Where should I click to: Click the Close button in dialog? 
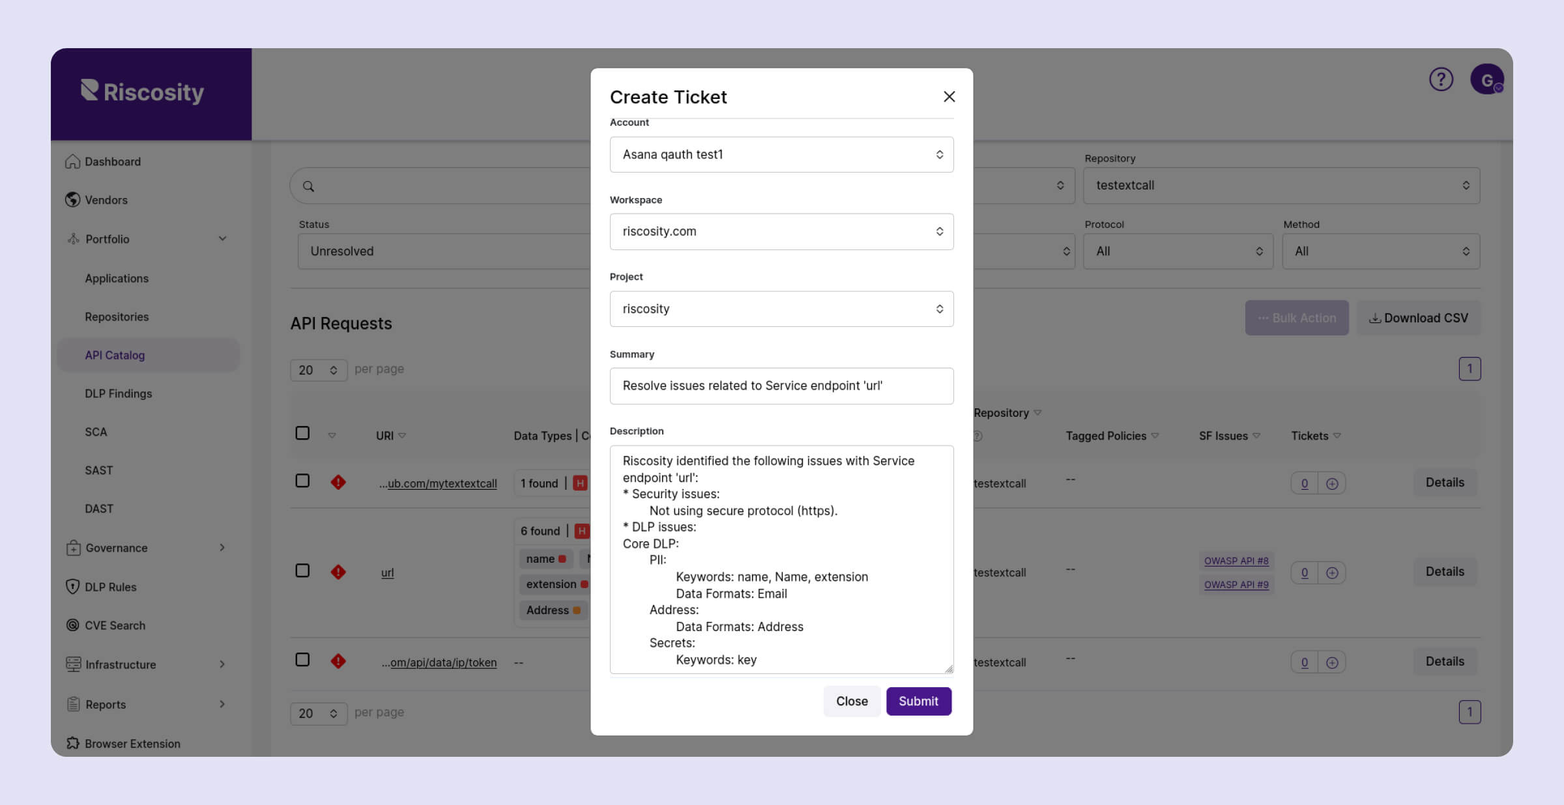(852, 701)
